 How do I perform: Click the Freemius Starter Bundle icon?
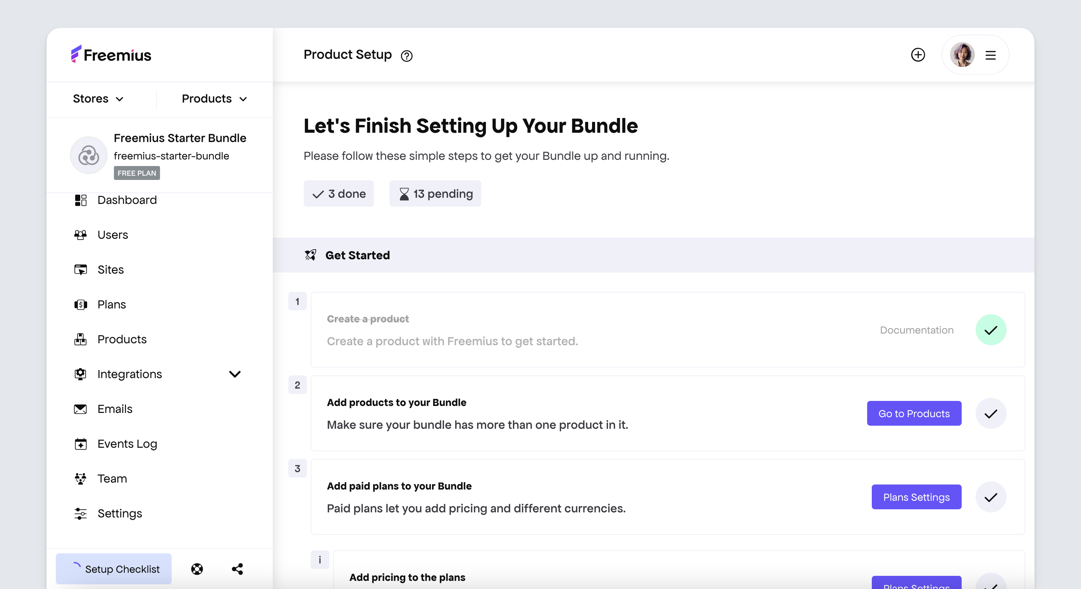click(89, 156)
